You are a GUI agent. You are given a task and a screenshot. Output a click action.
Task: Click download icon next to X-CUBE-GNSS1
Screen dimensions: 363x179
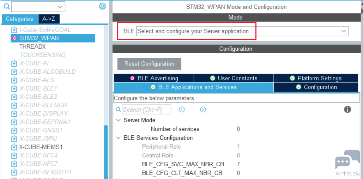[x=14, y=130]
